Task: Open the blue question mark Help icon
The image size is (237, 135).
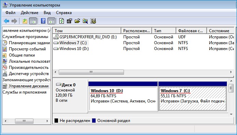Action: point(43,21)
